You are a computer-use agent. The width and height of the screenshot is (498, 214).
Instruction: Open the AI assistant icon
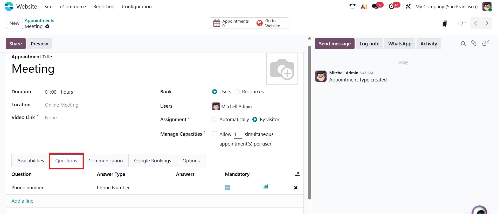(364, 6)
